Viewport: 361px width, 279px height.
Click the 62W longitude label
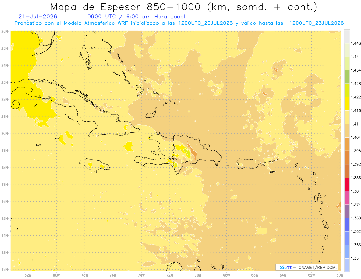311,274
